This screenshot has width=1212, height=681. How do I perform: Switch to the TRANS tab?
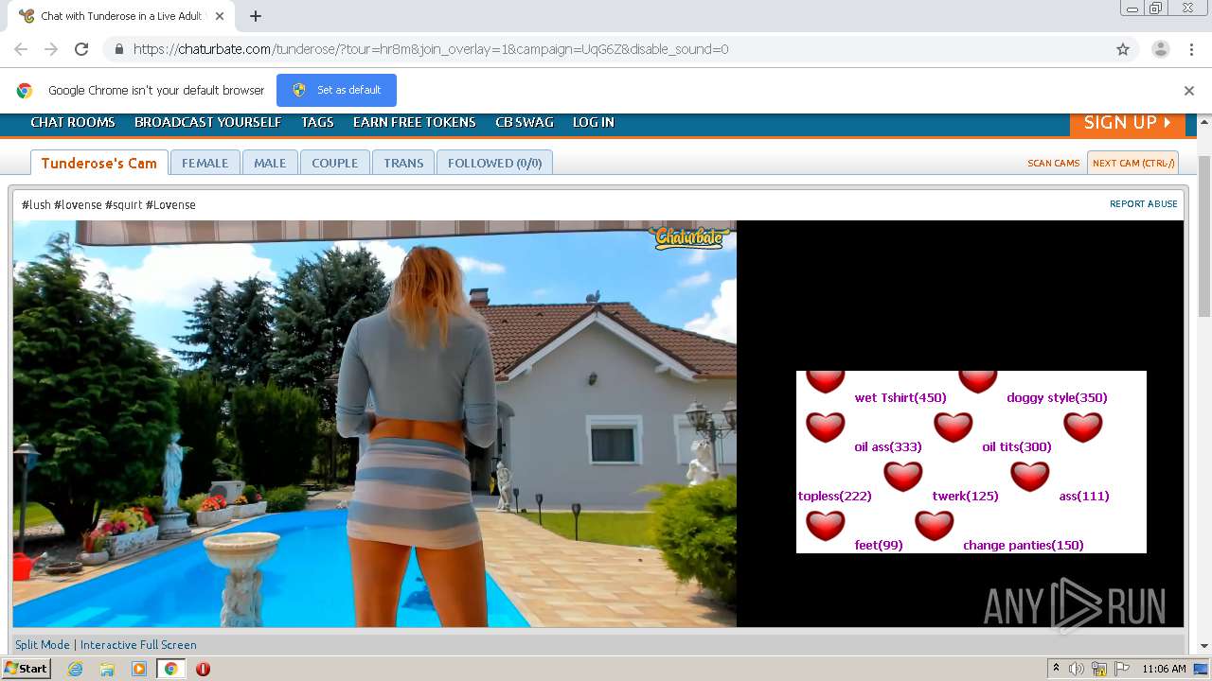click(403, 163)
